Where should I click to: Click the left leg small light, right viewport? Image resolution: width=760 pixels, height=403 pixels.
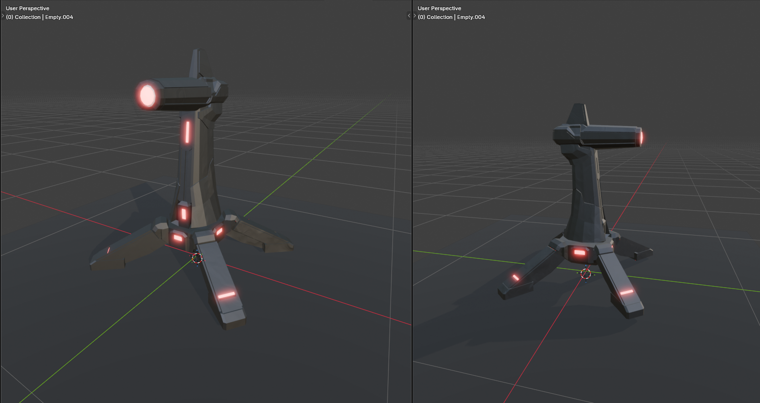click(516, 277)
